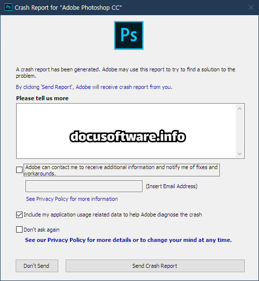
Task: Click the blue 'By clicking Send Report' text
Action: [x=94, y=87]
